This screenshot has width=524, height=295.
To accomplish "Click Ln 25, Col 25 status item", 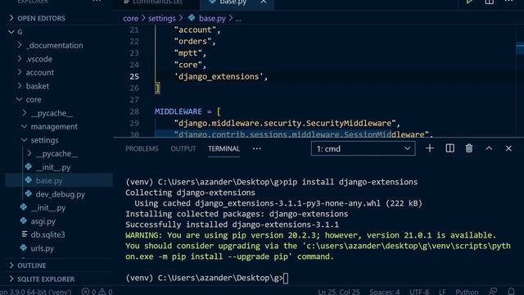I will (339, 292).
